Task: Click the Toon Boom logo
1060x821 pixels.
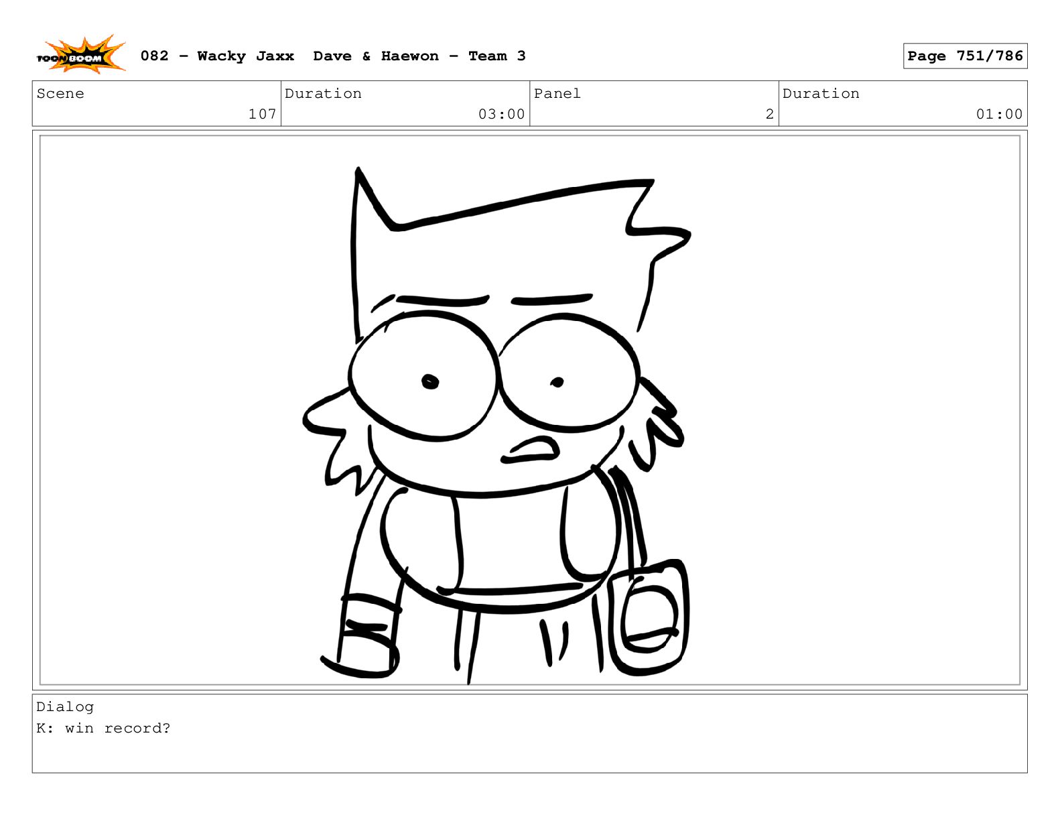Action: tap(81, 55)
